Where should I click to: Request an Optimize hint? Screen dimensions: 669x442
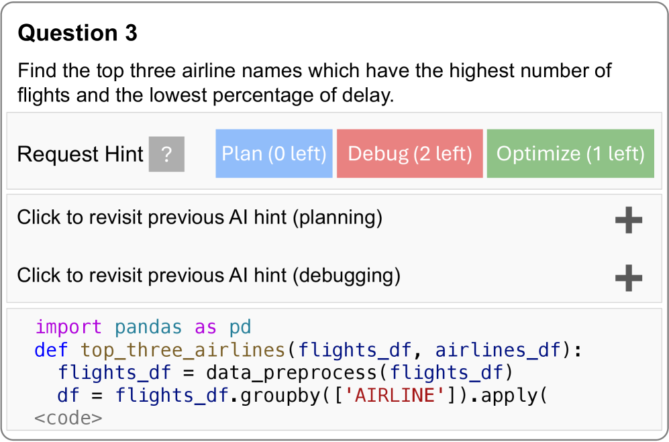point(570,154)
